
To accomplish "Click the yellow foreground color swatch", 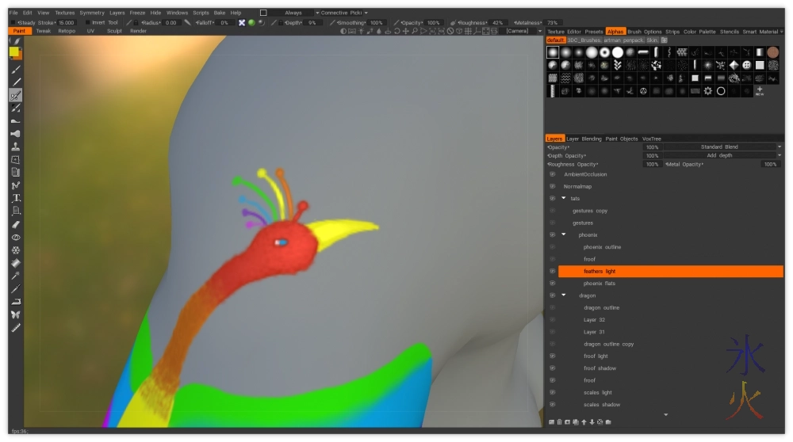I will (13, 52).
